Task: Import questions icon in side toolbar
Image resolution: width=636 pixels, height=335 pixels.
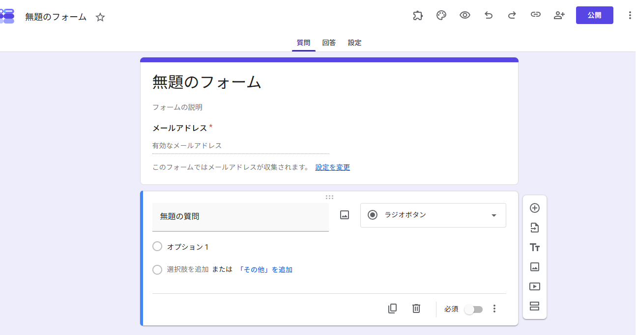Action: [535, 228]
